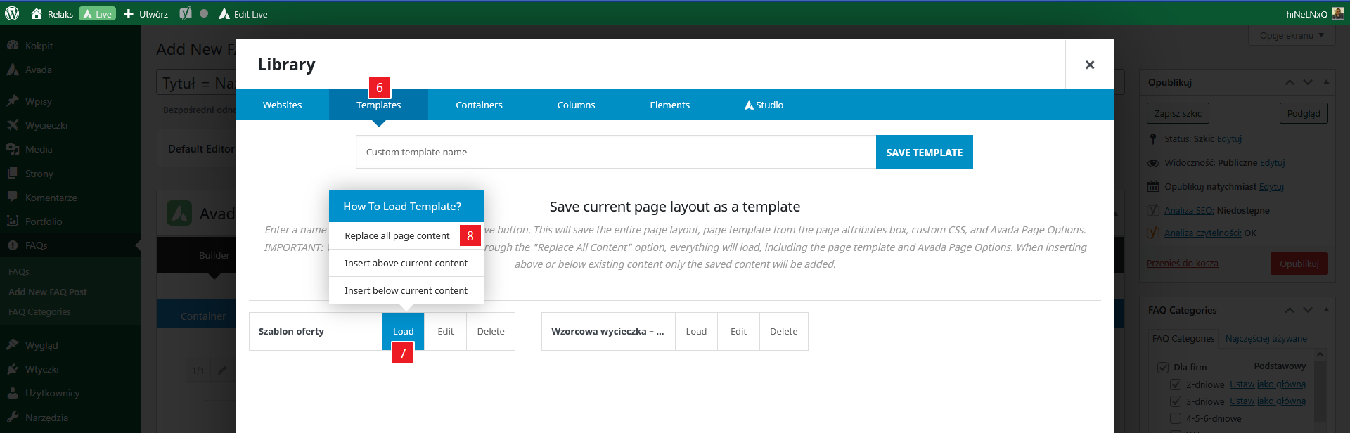1350x433 pixels.
Task: Switch to the Elements tab
Action: pos(669,105)
